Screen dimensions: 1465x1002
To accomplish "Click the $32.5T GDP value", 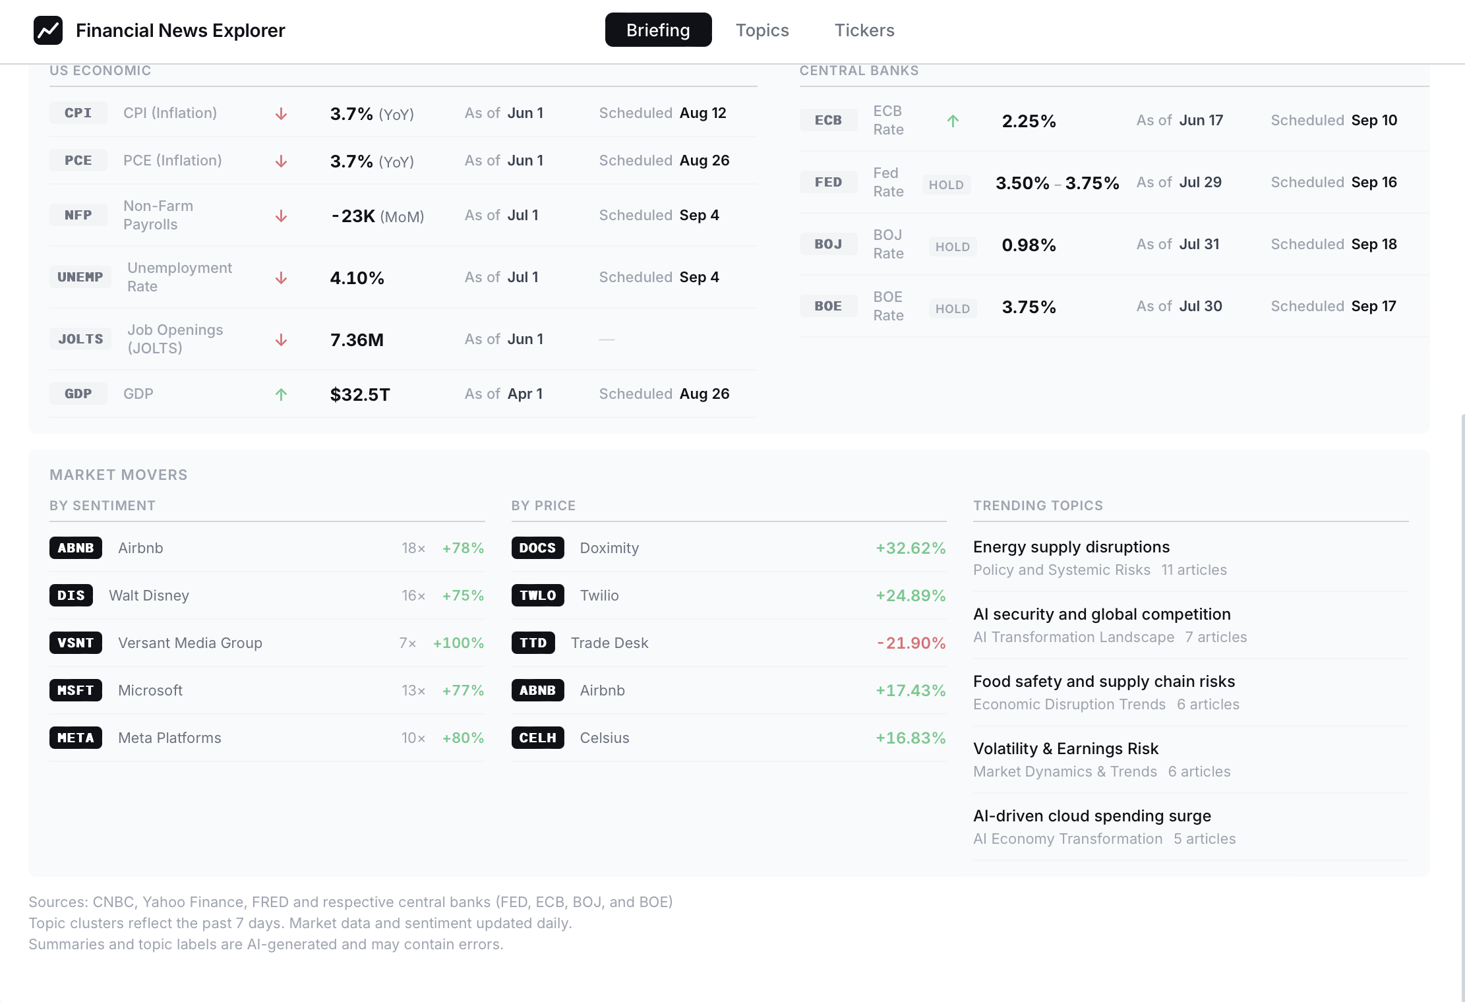I will coord(360,395).
